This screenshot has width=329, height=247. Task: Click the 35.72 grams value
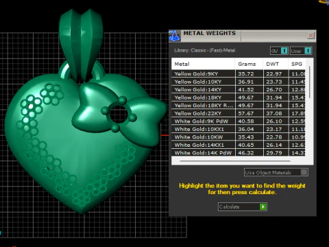[x=245, y=74]
